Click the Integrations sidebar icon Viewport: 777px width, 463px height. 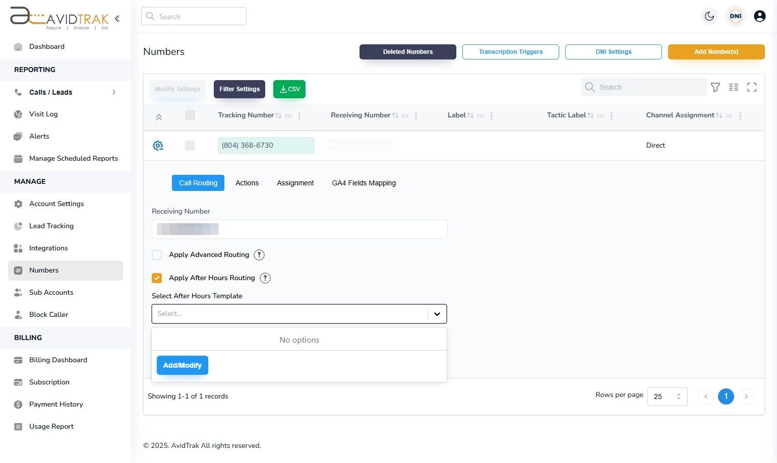18,248
